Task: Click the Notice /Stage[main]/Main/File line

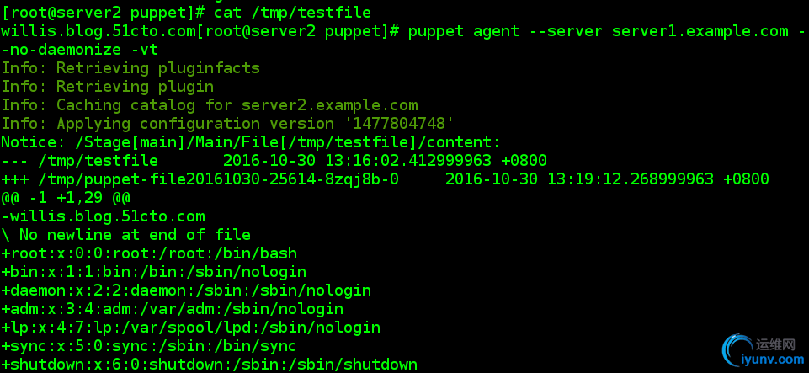Action: (x=251, y=142)
